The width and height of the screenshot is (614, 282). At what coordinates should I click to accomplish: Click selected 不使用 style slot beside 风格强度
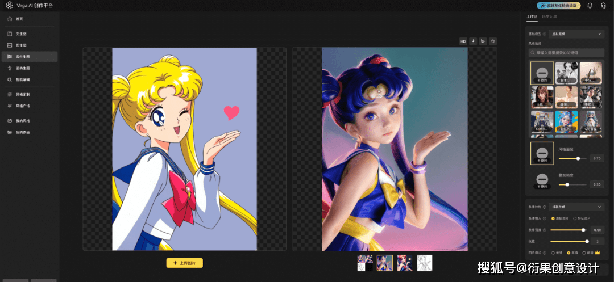[542, 153]
